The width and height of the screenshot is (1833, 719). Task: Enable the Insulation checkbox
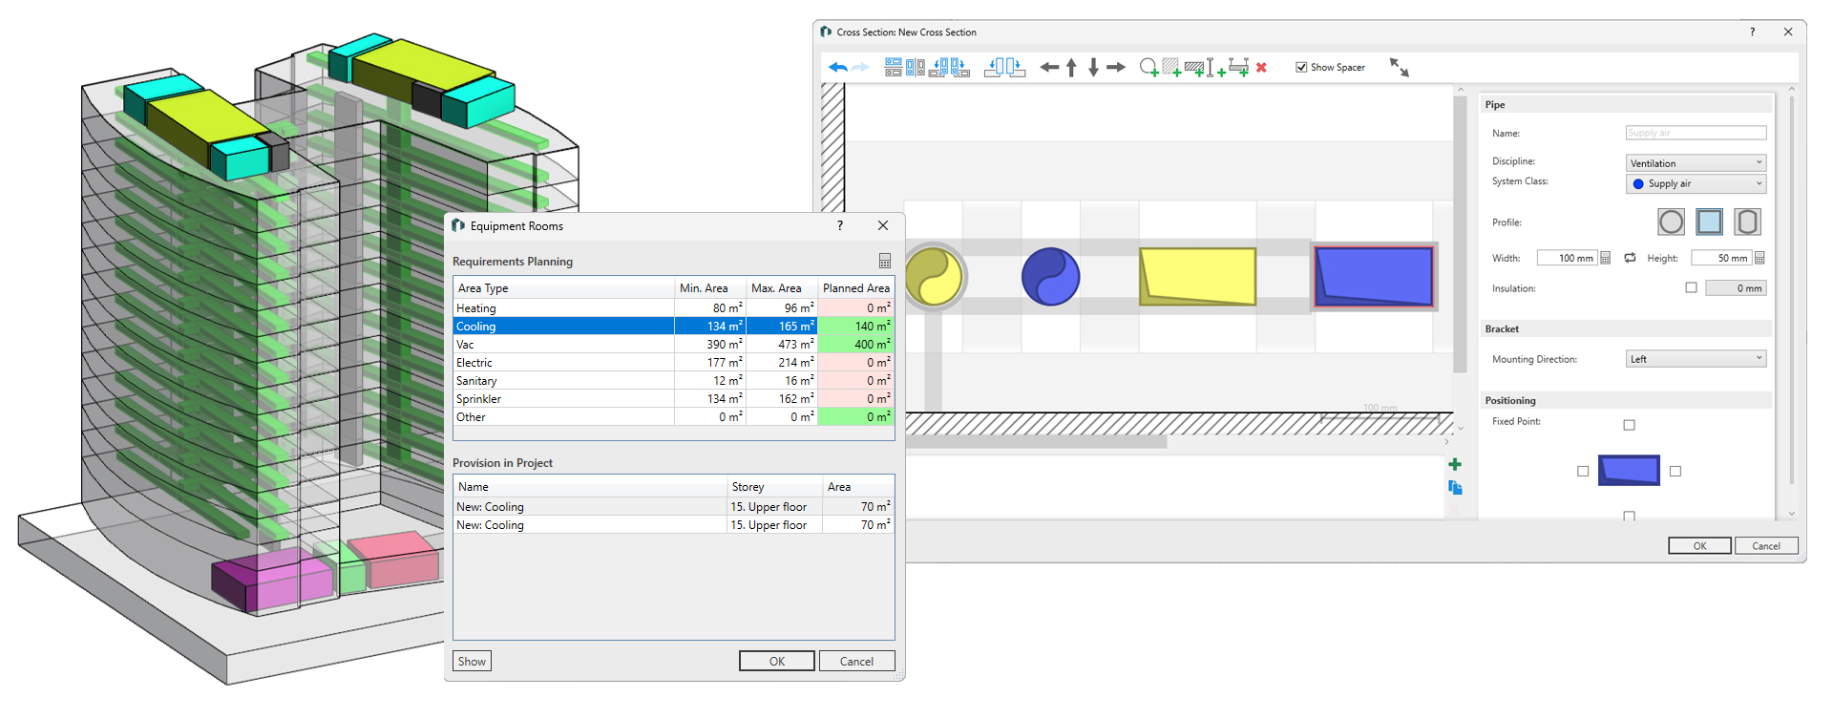pos(1691,287)
